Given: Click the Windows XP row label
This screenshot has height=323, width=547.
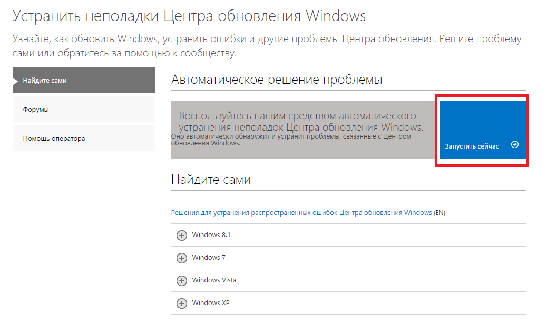Looking at the screenshot, I should [x=211, y=303].
